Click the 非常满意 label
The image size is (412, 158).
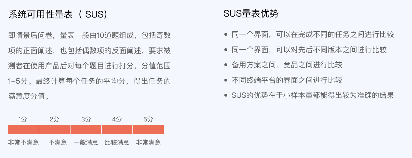click(x=148, y=142)
